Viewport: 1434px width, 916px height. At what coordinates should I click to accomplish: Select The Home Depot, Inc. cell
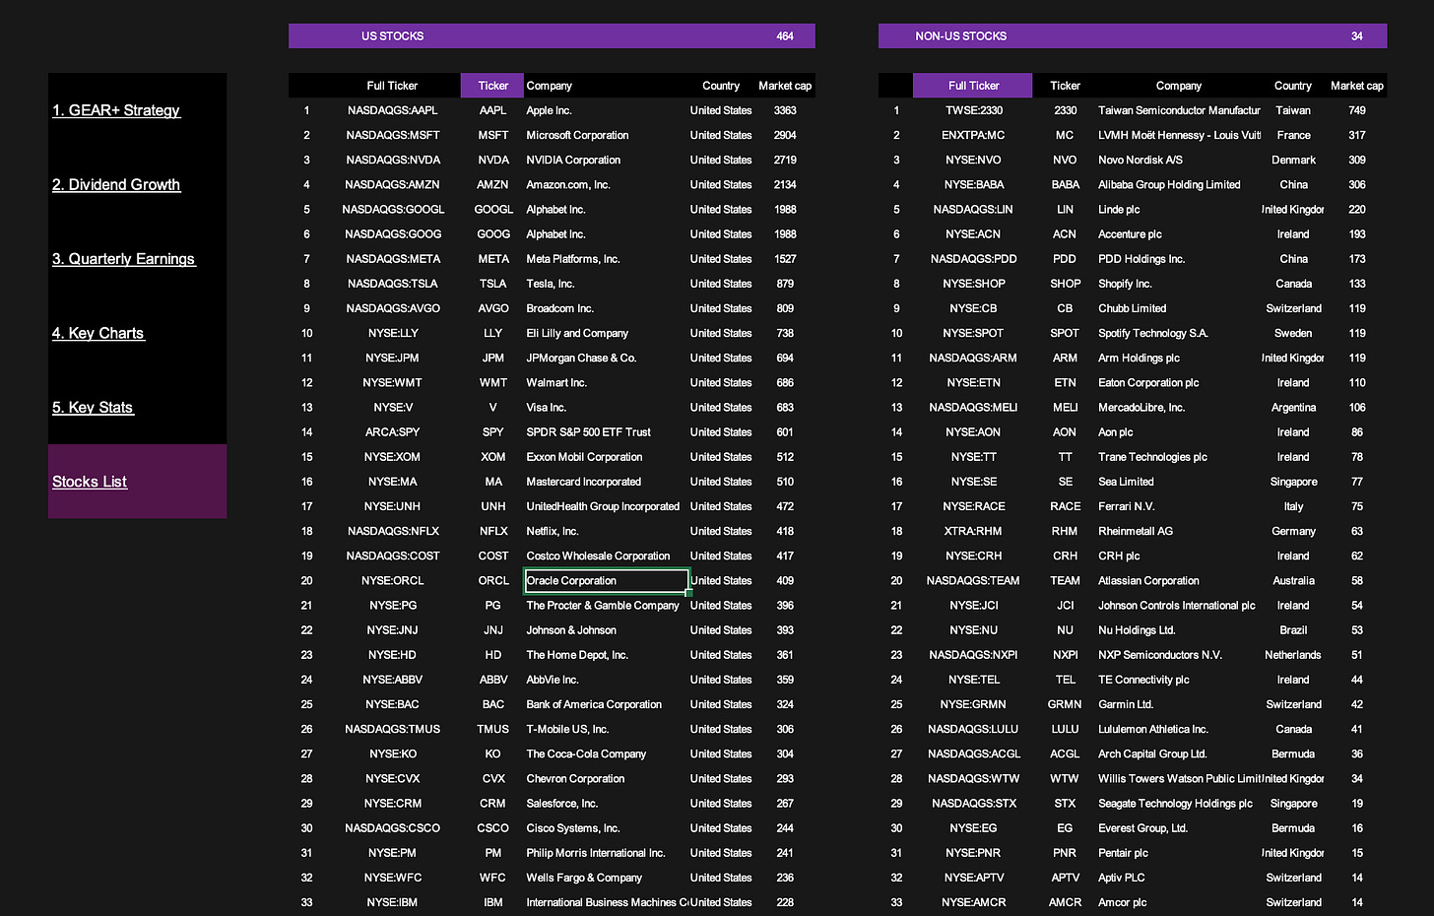(577, 655)
